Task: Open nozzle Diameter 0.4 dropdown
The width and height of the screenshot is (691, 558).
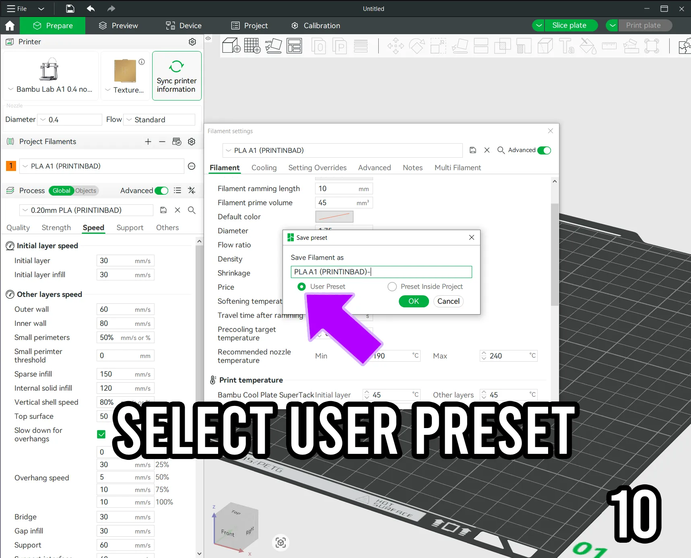Action: tap(70, 119)
